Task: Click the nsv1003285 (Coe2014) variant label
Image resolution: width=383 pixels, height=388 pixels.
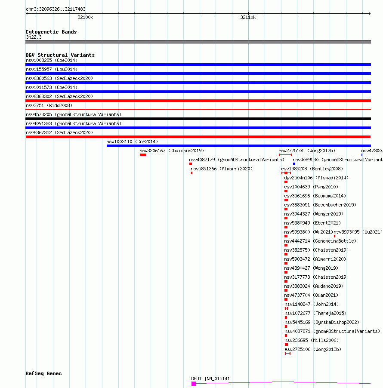Action: click(x=52, y=60)
